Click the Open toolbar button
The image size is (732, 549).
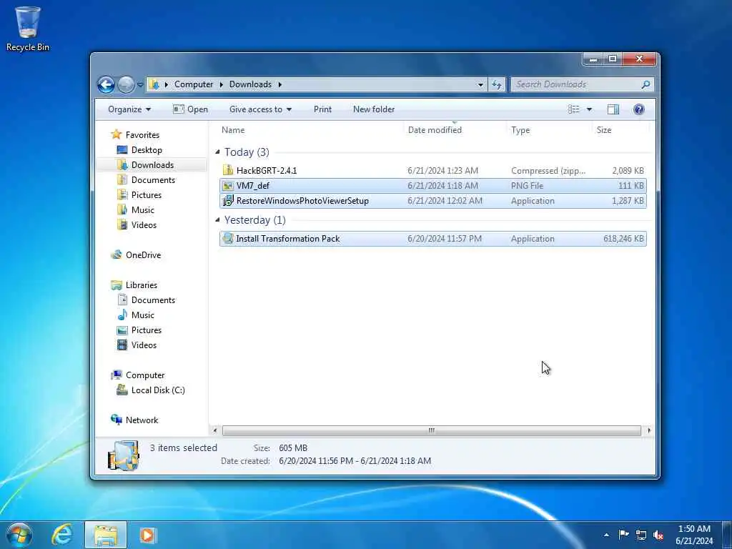point(190,109)
